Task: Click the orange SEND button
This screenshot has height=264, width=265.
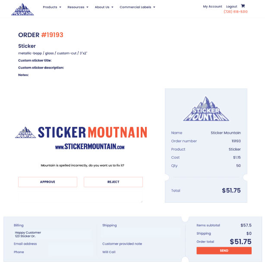Action: [x=224, y=251]
